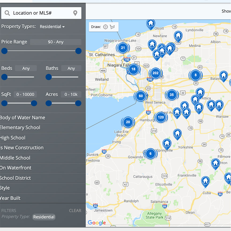Screen dimensions: 231x231
Task: Click the St. Catharines map label
Action: click(x=102, y=55)
